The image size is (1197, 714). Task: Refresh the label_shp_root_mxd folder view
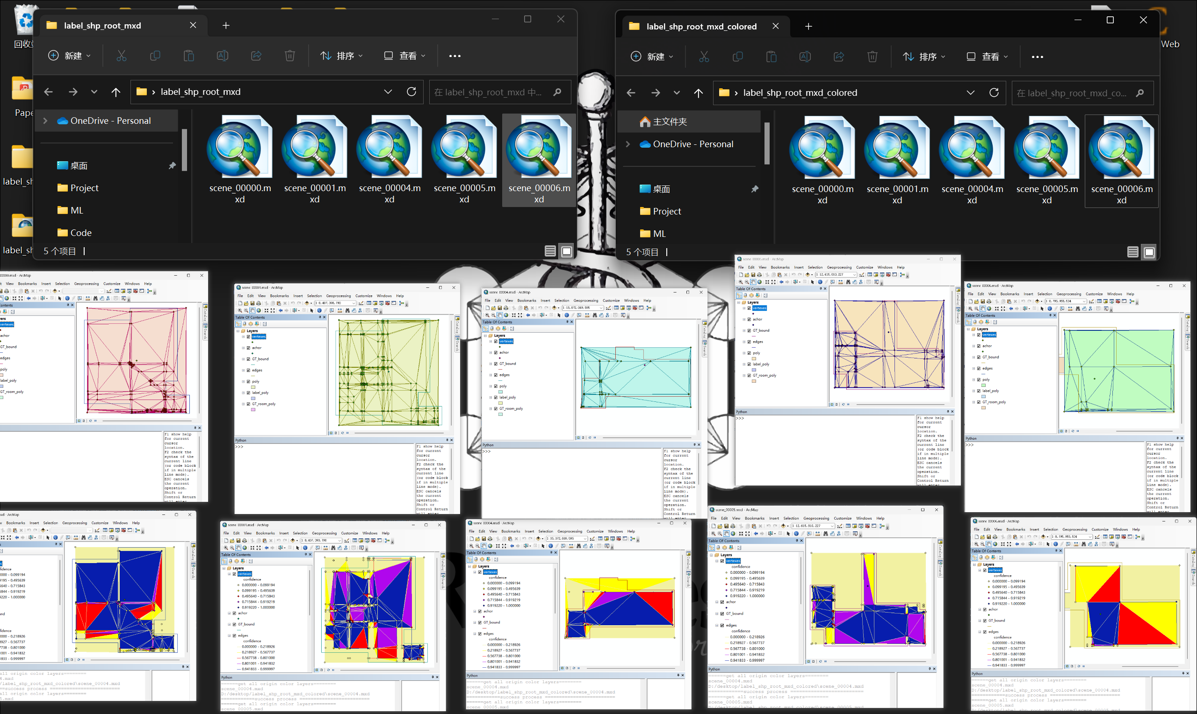click(x=411, y=92)
